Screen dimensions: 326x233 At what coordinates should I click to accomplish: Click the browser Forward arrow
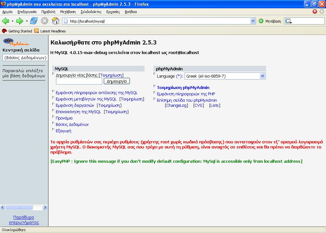pyautogui.click(x=20, y=21)
